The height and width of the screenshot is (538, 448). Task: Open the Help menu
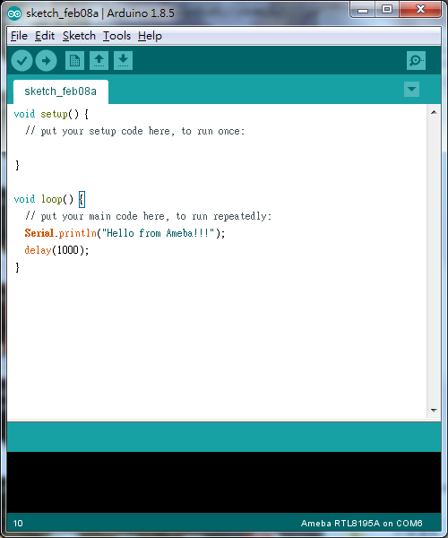click(x=150, y=36)
